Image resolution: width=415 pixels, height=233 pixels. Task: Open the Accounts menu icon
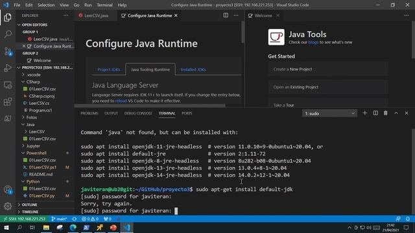[x=8, y=190]
